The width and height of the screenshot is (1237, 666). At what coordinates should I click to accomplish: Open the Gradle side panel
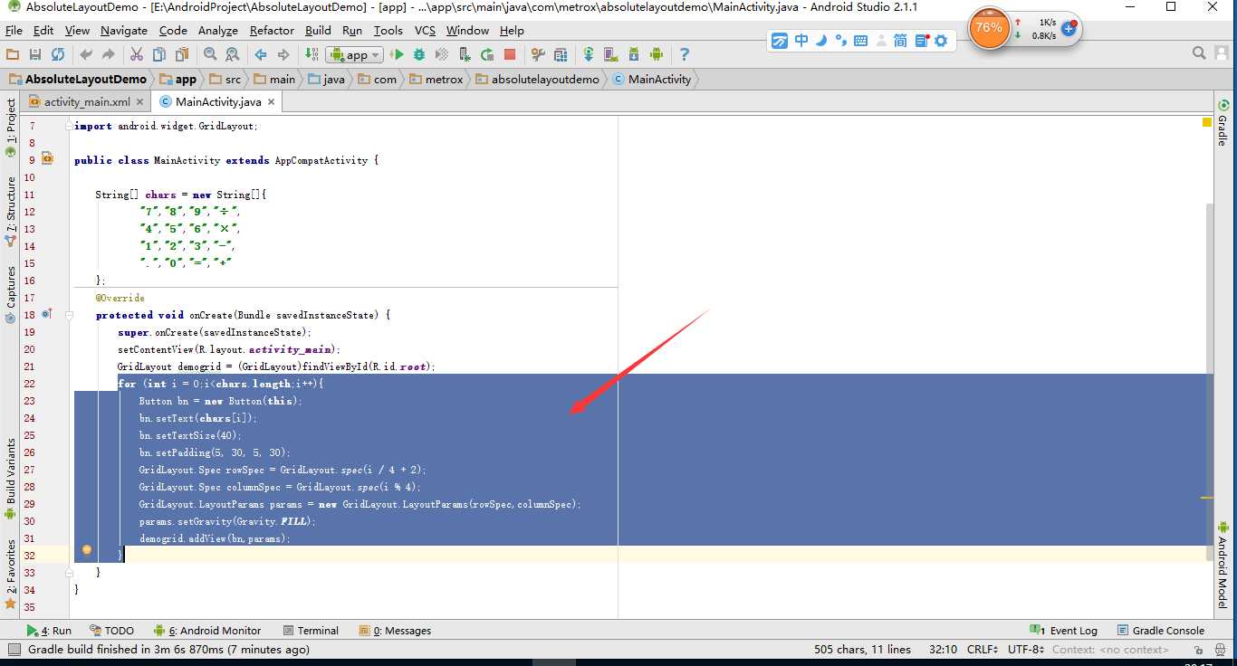pyautogui.click(x=1223, y=123)
